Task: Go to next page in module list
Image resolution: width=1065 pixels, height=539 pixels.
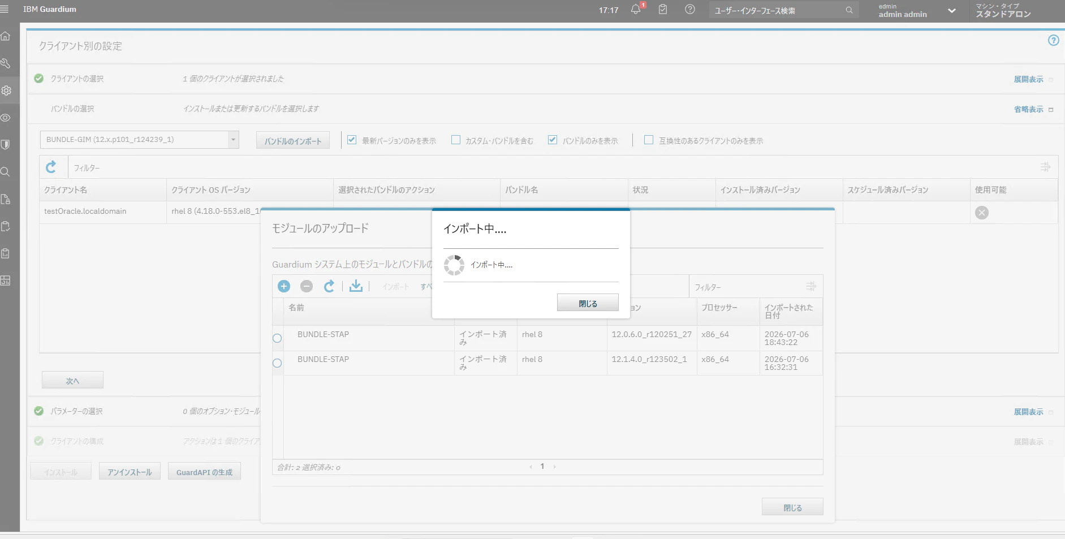Action: coord(555,467)
